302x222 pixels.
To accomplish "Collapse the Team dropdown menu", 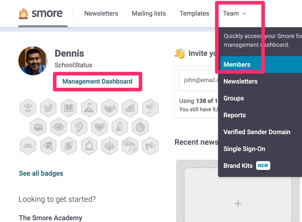I will [234, 14].
